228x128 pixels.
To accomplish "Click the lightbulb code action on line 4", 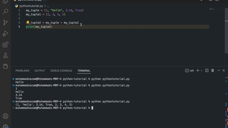I will [28, 22].
